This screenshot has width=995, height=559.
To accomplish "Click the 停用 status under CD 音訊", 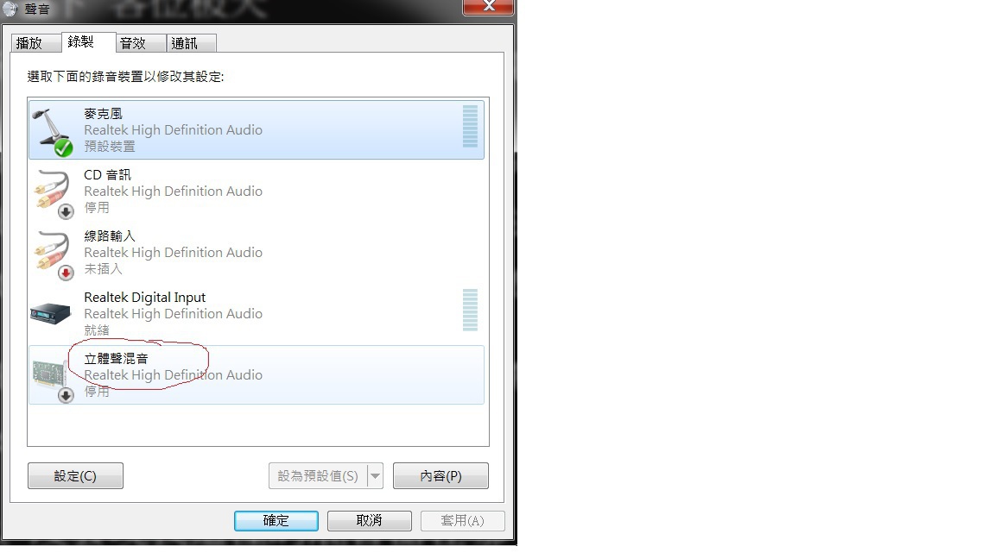I will click(x=97, y=208).
